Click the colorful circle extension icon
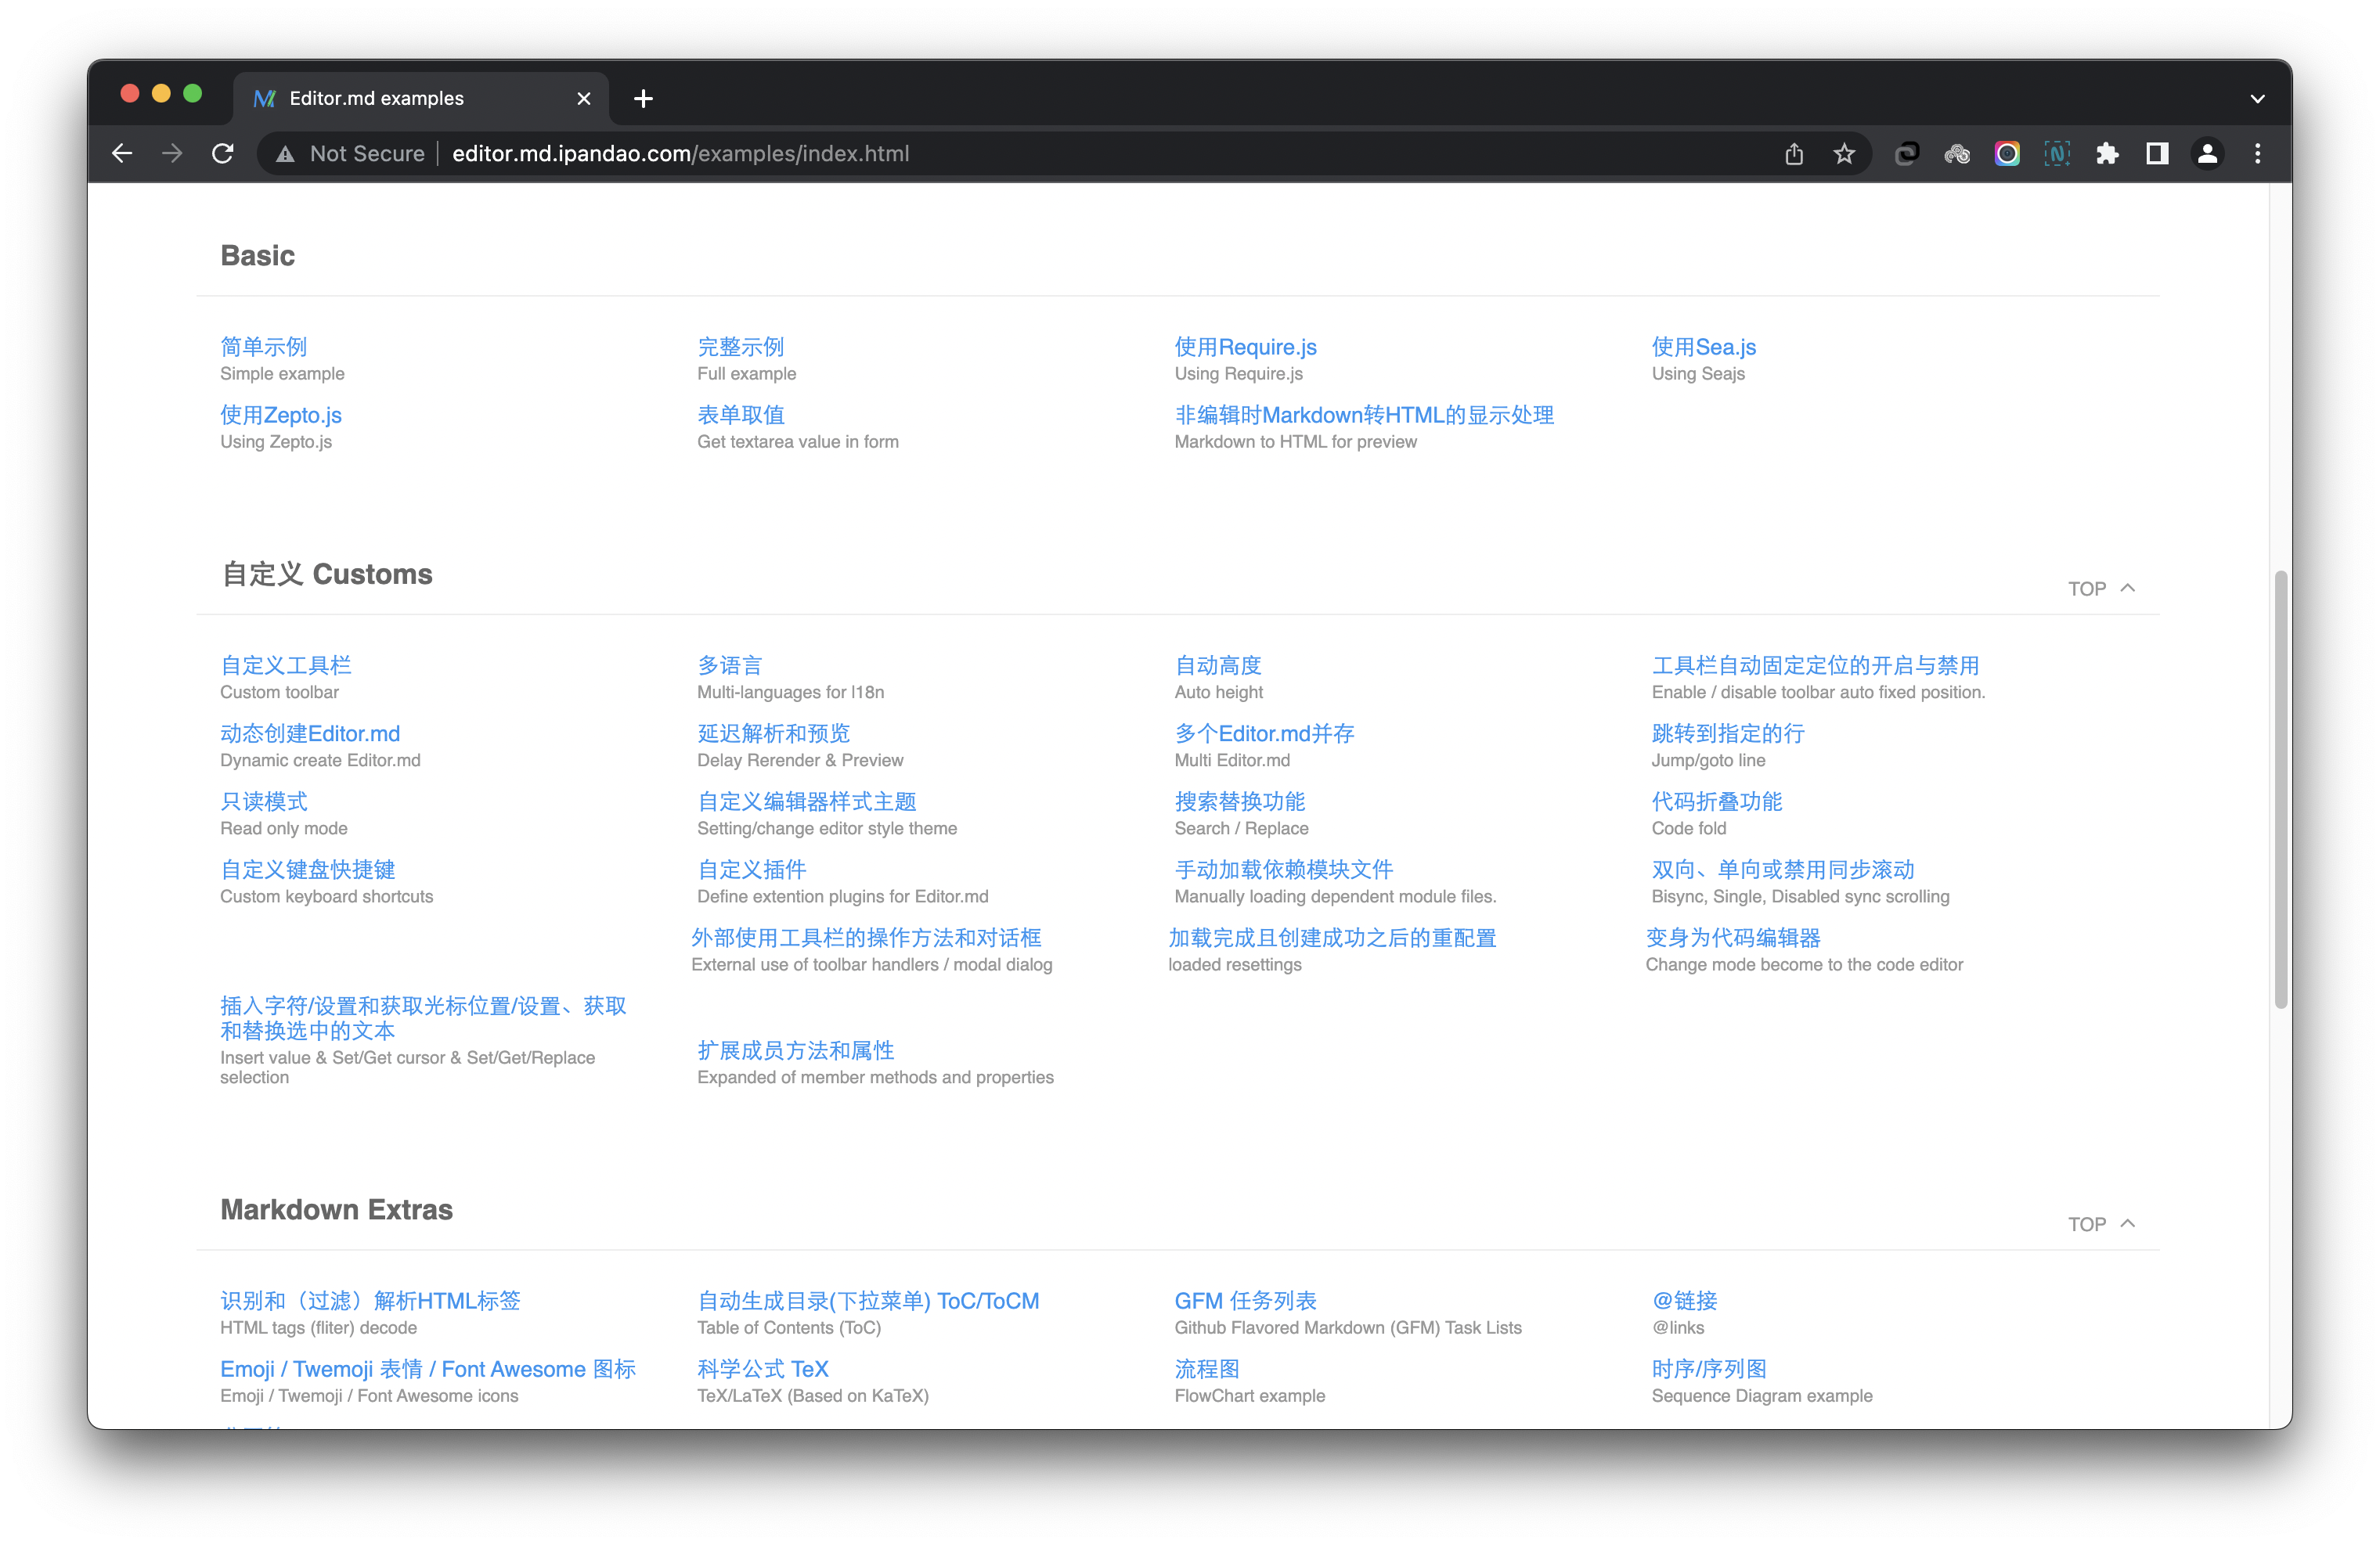The height and width of the screenshot is (1545, 2380). click(x=2007, y=153)
